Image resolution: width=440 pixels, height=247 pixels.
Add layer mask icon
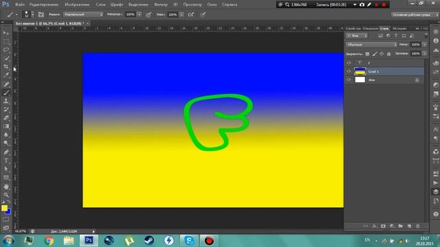384,226
